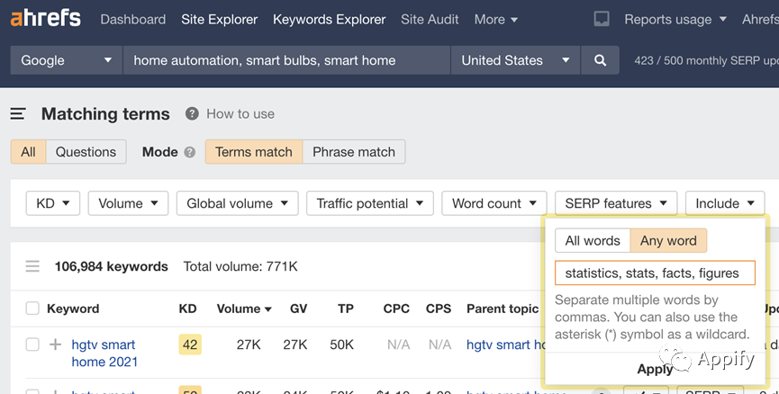The image size is (779, 394).
Task: Click the GV column header
Action: pyautogui.click(x=298, y=309)
